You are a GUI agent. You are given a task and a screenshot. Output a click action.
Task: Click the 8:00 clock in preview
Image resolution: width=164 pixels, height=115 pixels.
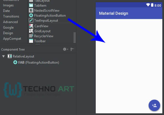point(158,6)
